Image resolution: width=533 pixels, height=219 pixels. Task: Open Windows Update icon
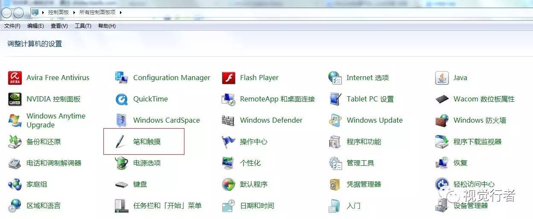click(335, 120)
